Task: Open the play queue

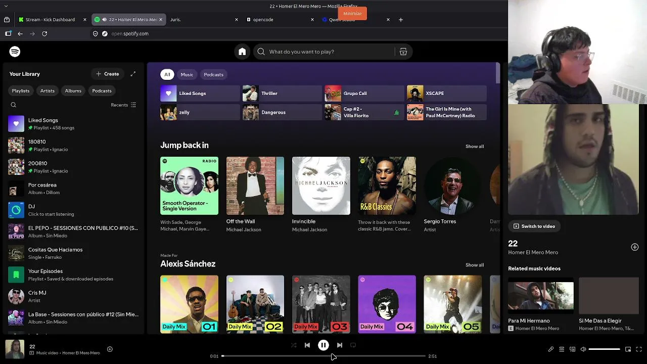Action: pos(562,349)
